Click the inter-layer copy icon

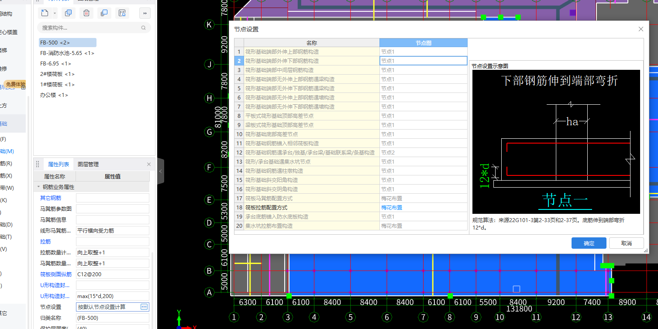(104, 13)
